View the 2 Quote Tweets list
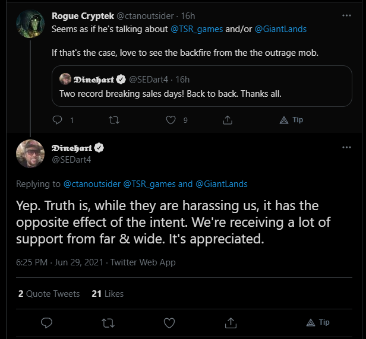Screen dimensions: 366x339 [x=49, y=294]
